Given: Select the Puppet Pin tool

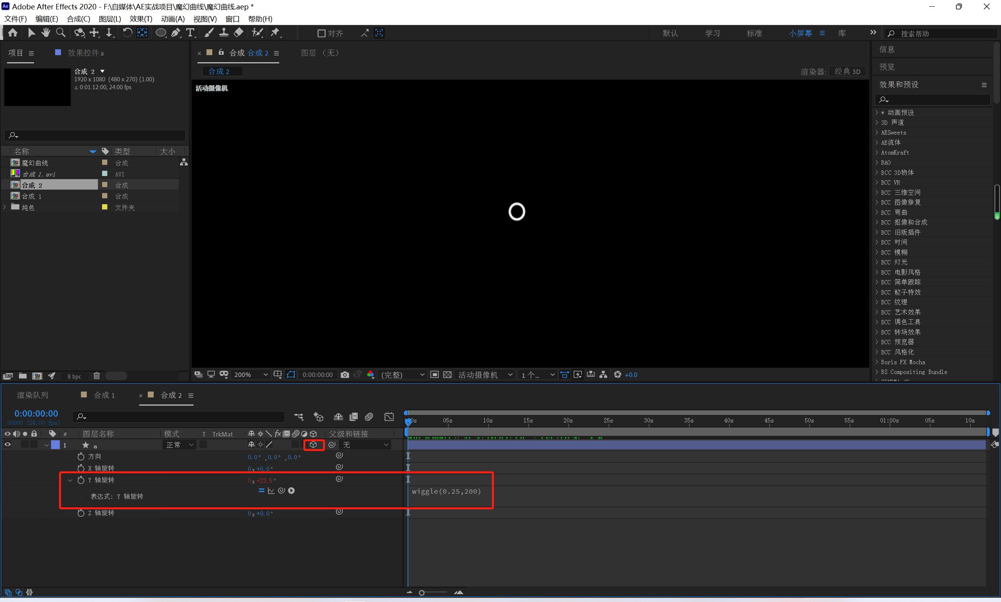Looking at the screenshot, I should [x=275, y=33].
